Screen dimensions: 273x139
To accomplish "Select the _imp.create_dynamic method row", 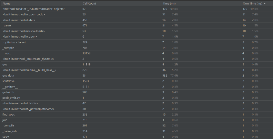I will coord(136,59).
